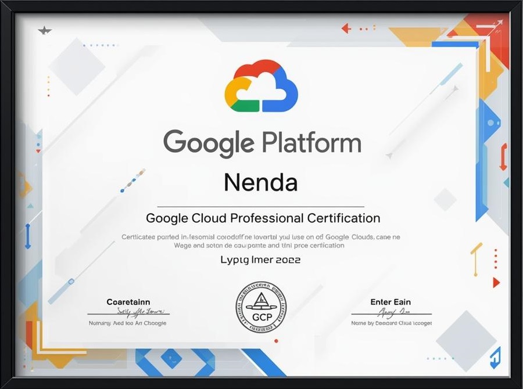
Task: Click the GCP circular seal
Action: click(x=261, y=307)
